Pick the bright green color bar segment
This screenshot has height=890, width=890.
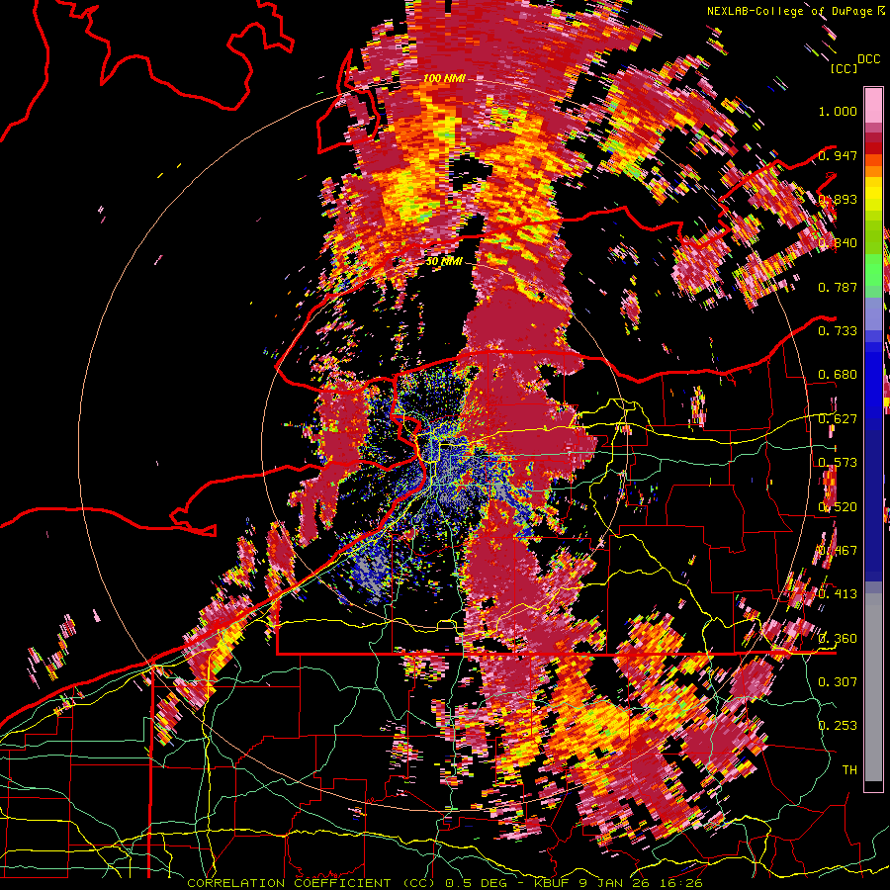(x=873, y=270)
